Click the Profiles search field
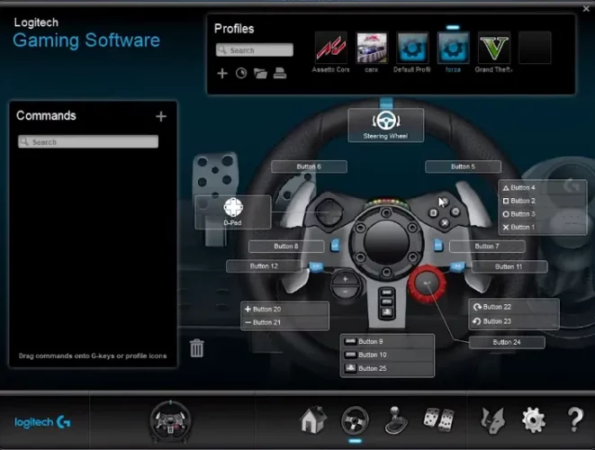This screenshot has width=595, height=450. (x=255, y=50)
